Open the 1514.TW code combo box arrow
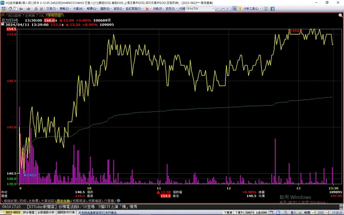The width and height of the screenshot is (344, 215). 213,9
